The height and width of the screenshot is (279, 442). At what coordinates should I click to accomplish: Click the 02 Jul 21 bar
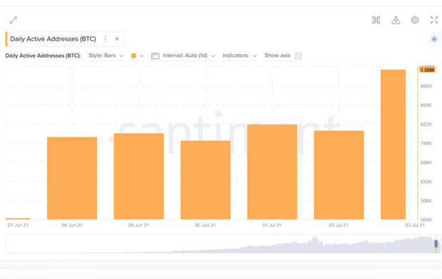click(x=339, y=175)
